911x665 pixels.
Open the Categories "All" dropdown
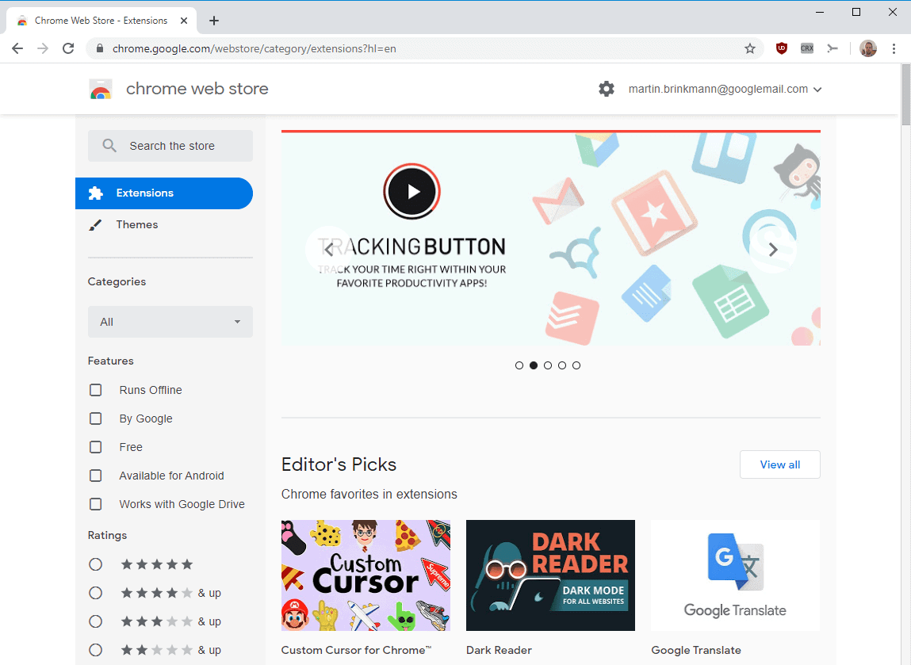(170, 322)
